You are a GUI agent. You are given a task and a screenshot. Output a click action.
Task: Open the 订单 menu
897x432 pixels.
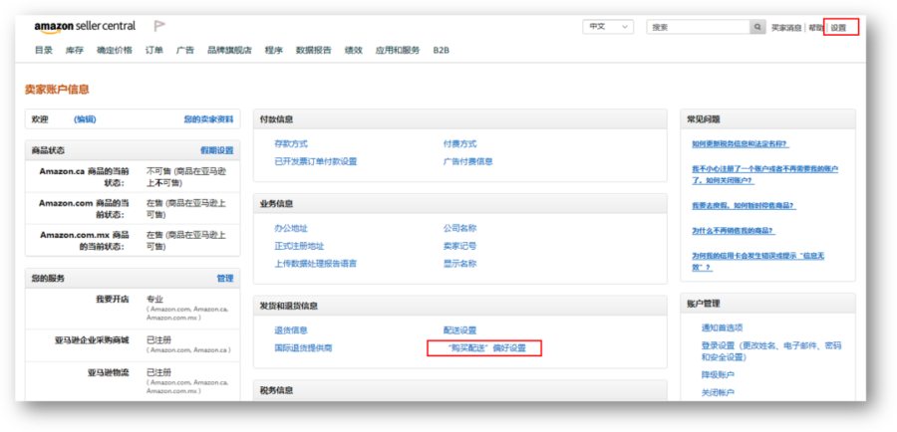[153, 51]
